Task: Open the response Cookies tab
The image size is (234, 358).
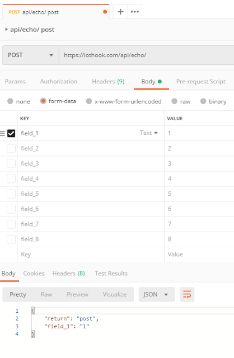Action: [34, 274]
